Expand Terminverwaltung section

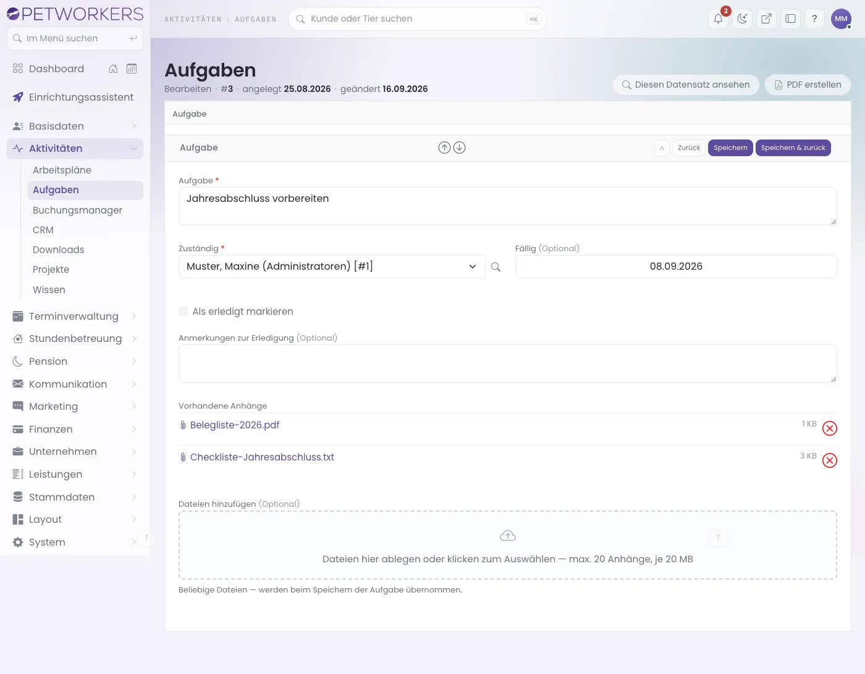(x=75, y=317)
